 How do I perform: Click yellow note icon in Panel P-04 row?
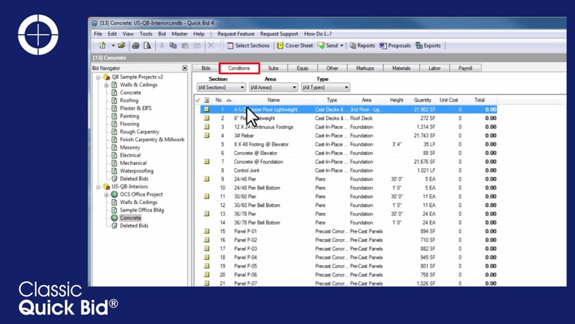point(207,258)
